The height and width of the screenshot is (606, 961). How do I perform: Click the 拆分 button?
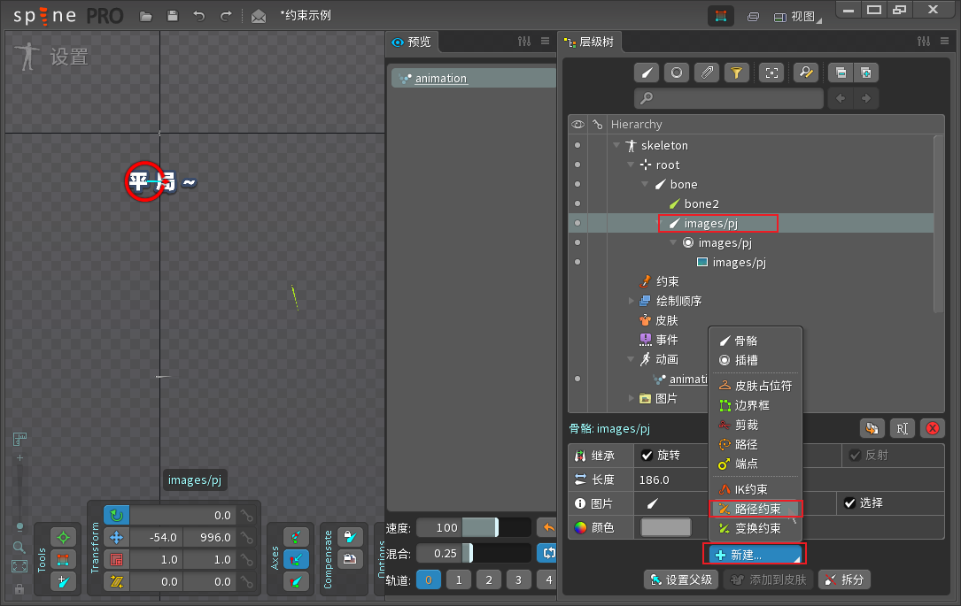[x=843, y=579]
